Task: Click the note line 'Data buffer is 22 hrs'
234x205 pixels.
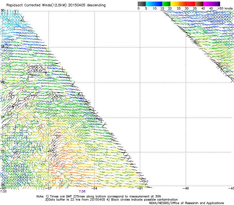Action: coord(64,200)
